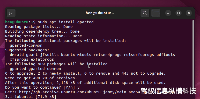Image resolution: width=200 pixels, height=99 pixels.
Task: Click the terminal search magnifier icon
Action: [145, 13]
